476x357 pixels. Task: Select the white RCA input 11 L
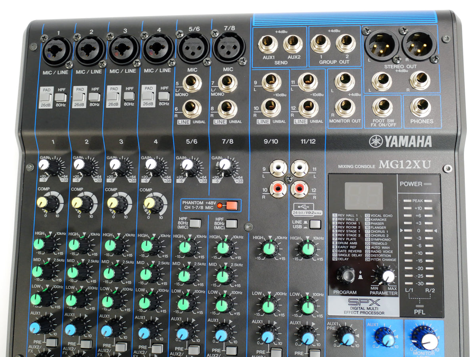click(300, 168)
